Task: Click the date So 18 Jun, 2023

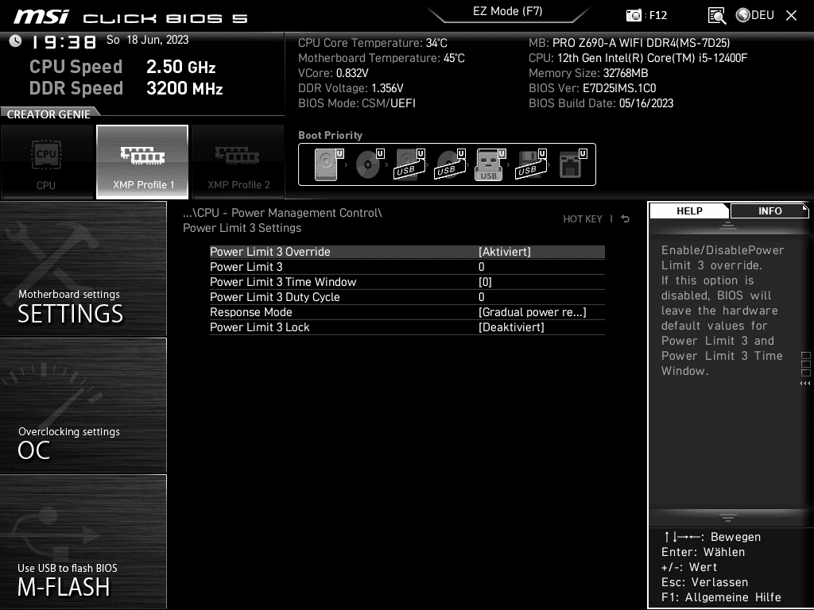Action: [x=147, y=40]
